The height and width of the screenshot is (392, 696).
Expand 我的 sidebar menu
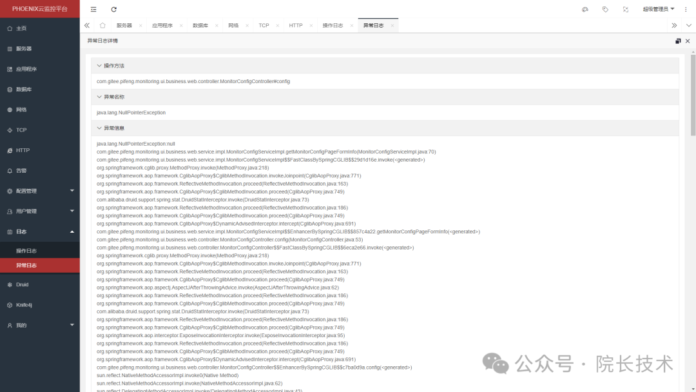click(40, 326)
